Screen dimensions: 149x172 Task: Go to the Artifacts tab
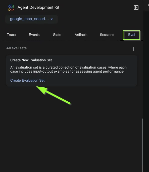81,35
